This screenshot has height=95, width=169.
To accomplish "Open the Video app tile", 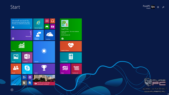I will tap(47, 21).
